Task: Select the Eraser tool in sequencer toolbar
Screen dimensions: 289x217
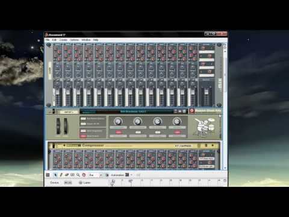Action: point(67,175)
